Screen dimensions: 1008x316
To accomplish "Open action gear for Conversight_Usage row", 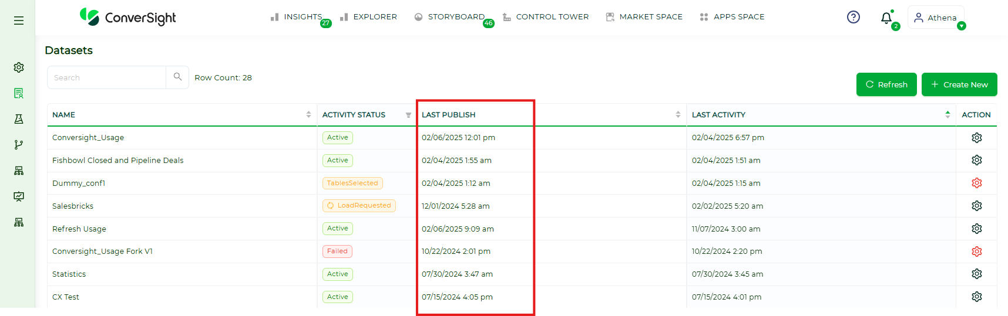I will coord(976,138).
